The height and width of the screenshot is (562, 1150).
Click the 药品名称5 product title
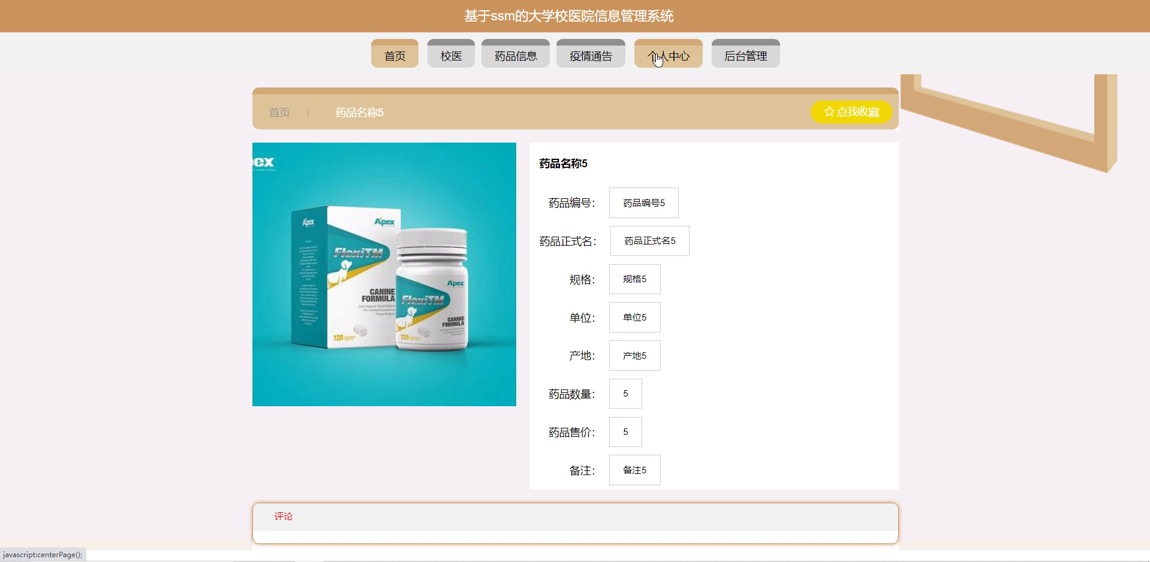click(563, 164)
